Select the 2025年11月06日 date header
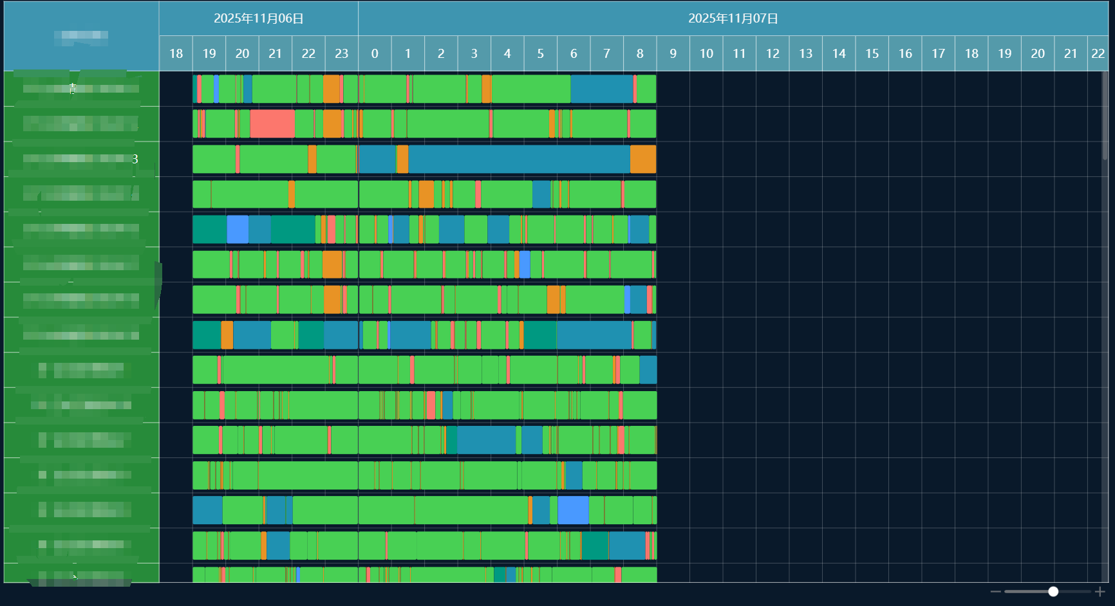This screenshot has height=606, width=1115. coord(258,19)
